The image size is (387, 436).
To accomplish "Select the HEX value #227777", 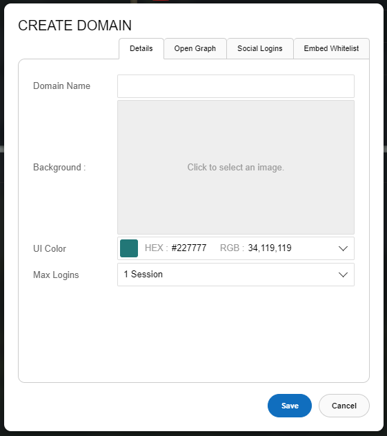I will point(189,248).
